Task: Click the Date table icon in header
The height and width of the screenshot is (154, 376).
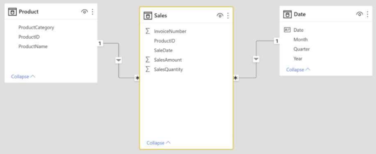Action: [288, 14]
